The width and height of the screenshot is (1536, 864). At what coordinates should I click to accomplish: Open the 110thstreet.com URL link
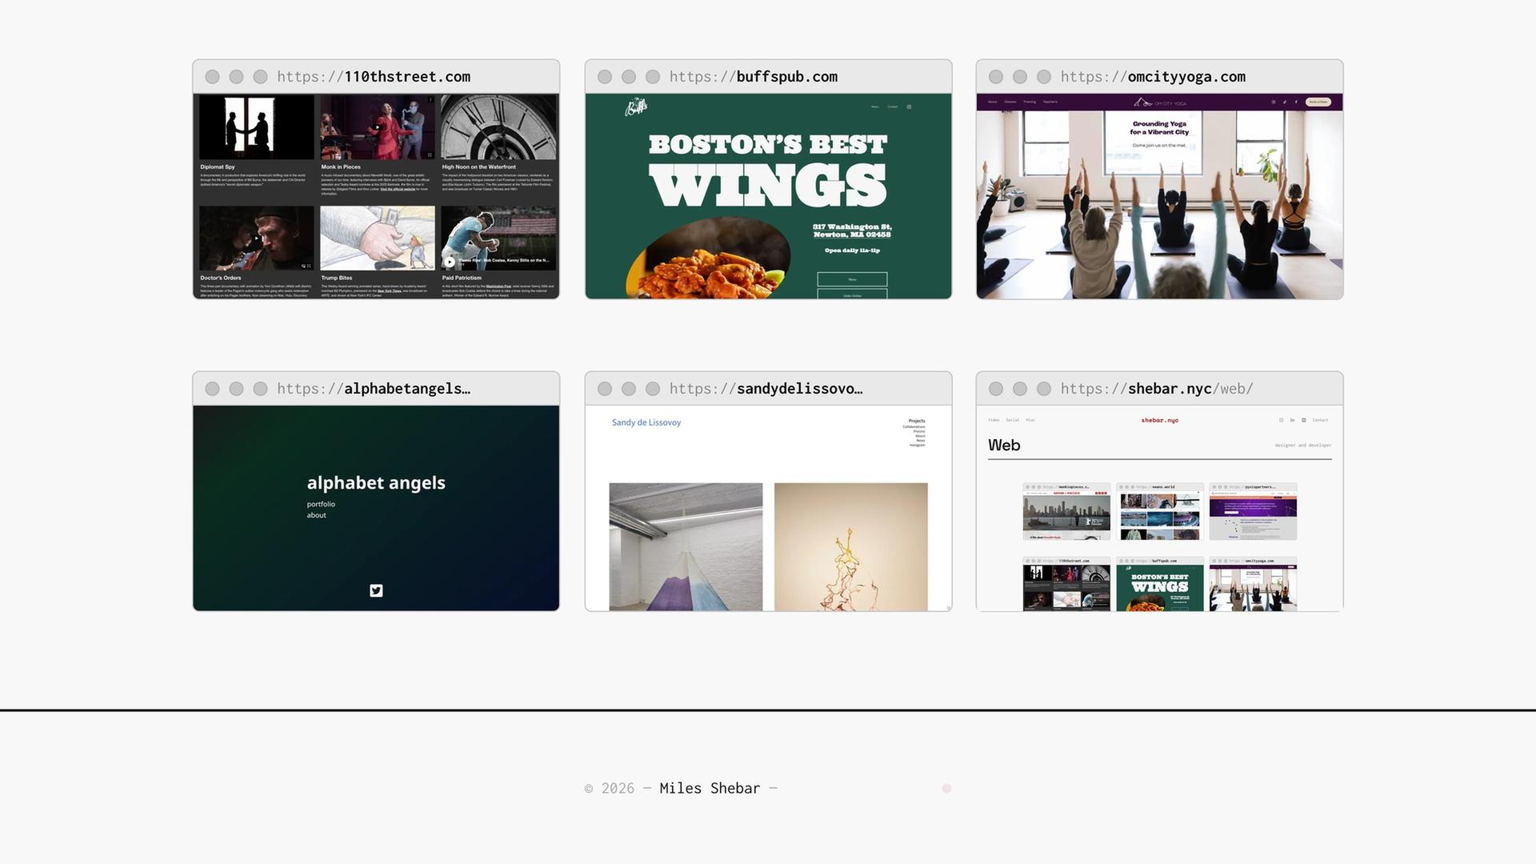[x=374, y=77]
